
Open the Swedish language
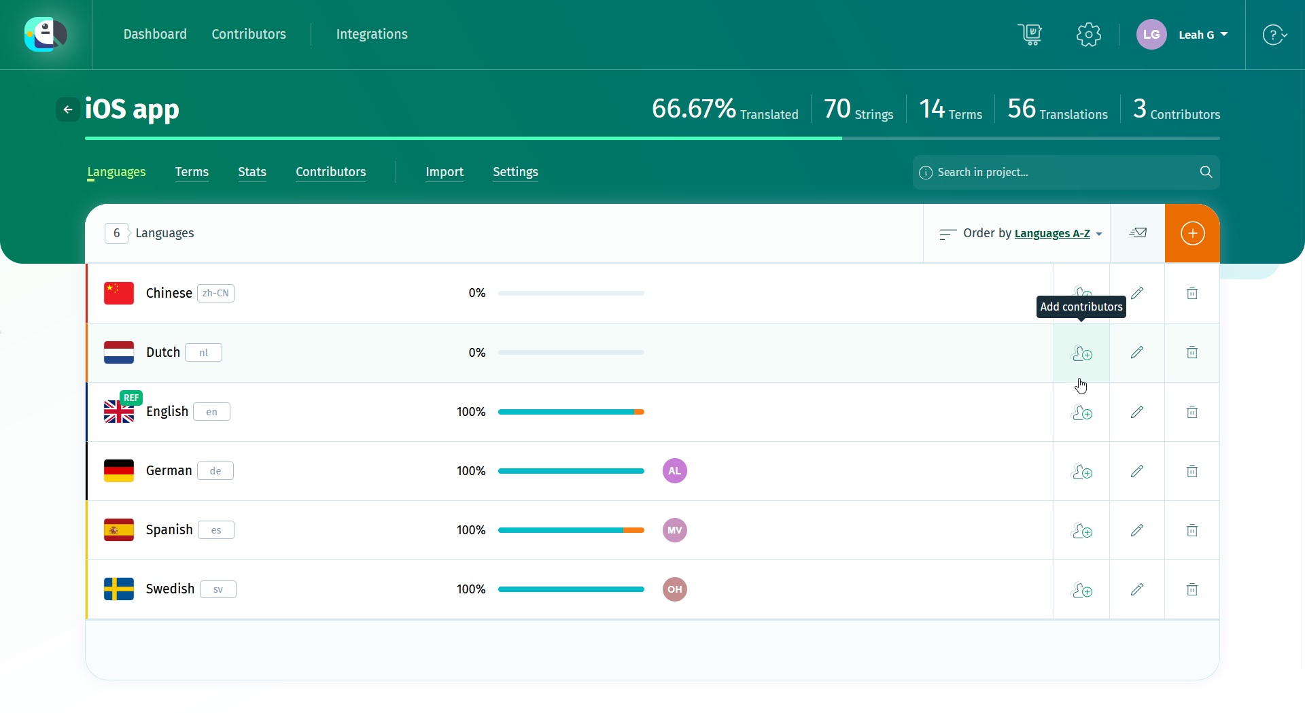click(170, 589)
